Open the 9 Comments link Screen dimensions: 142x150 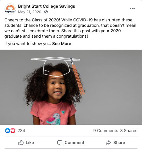click(x=106, y=131)
